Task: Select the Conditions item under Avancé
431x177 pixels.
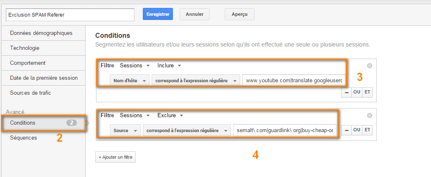Action: [x=44, y=123]
